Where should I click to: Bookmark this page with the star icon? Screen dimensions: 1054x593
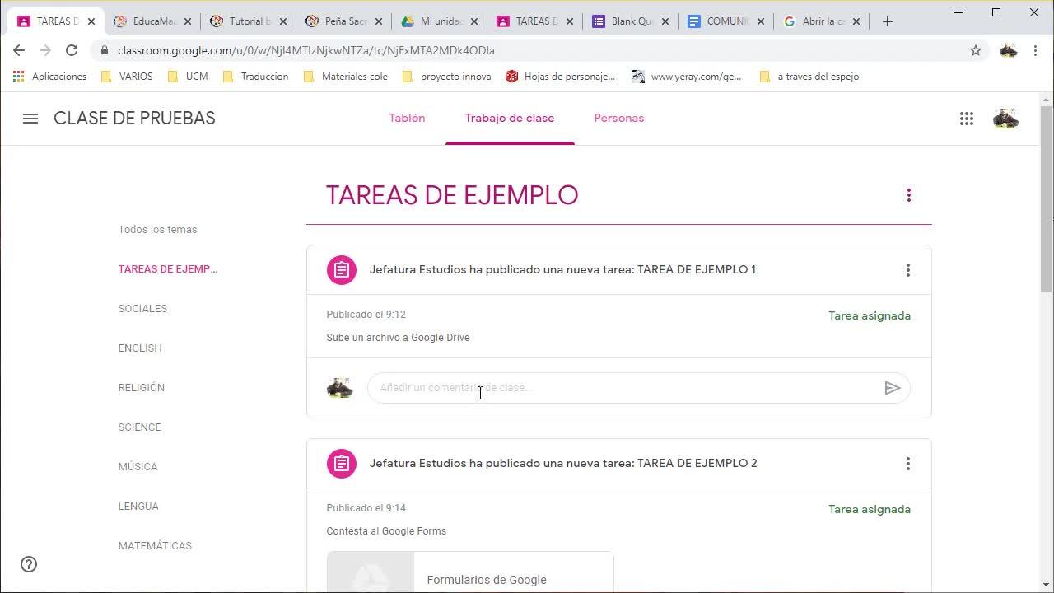click(x=976, y=50)
